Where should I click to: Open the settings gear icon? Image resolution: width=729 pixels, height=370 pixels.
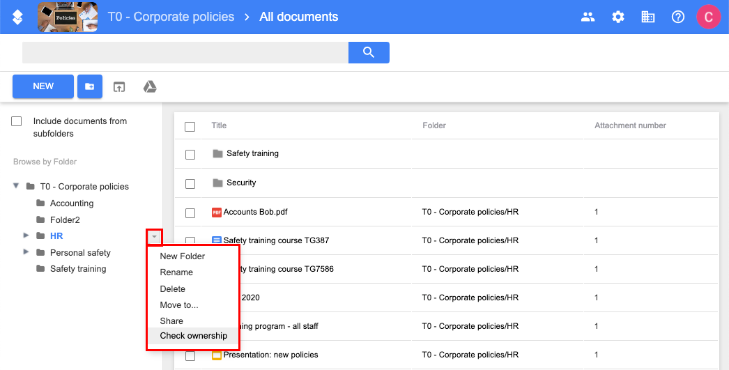click(618, 17)
